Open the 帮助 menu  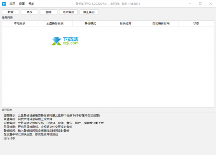(x=31, y=4)
